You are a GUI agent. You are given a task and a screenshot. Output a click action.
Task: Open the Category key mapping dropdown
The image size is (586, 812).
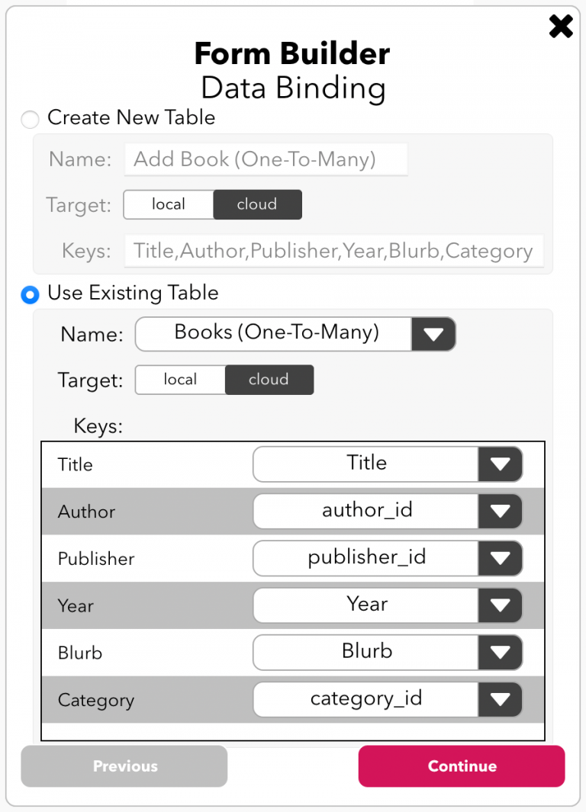[x=500, y=699]
